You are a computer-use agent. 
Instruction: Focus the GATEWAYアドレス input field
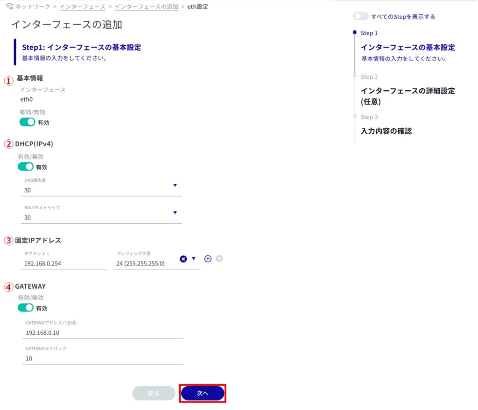click(x=103, y=332)
